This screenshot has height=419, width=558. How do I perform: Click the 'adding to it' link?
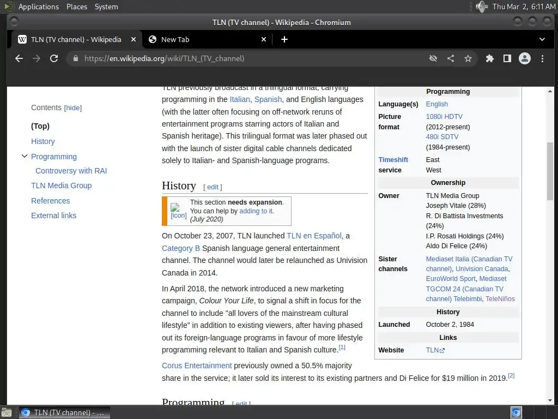tap(256, 211)
